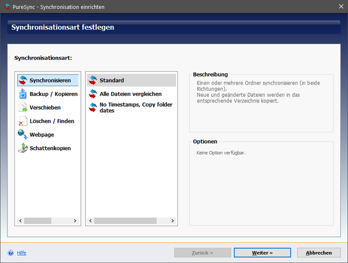The height and width of the screenshot is (263, 348).
Task: Click the Standard variant arrows icon
Action: (93, 80)
